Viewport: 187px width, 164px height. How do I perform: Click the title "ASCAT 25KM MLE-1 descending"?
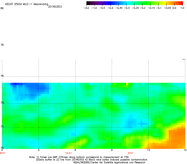[27, 4]
